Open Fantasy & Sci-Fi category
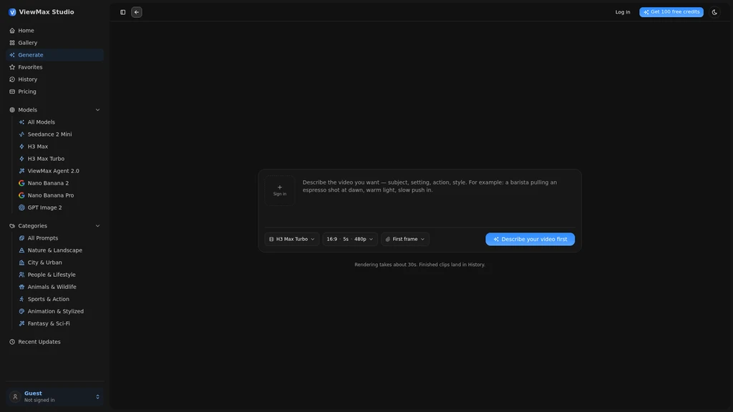The height and width of the screenshot is (412, 733). [59, 323]
